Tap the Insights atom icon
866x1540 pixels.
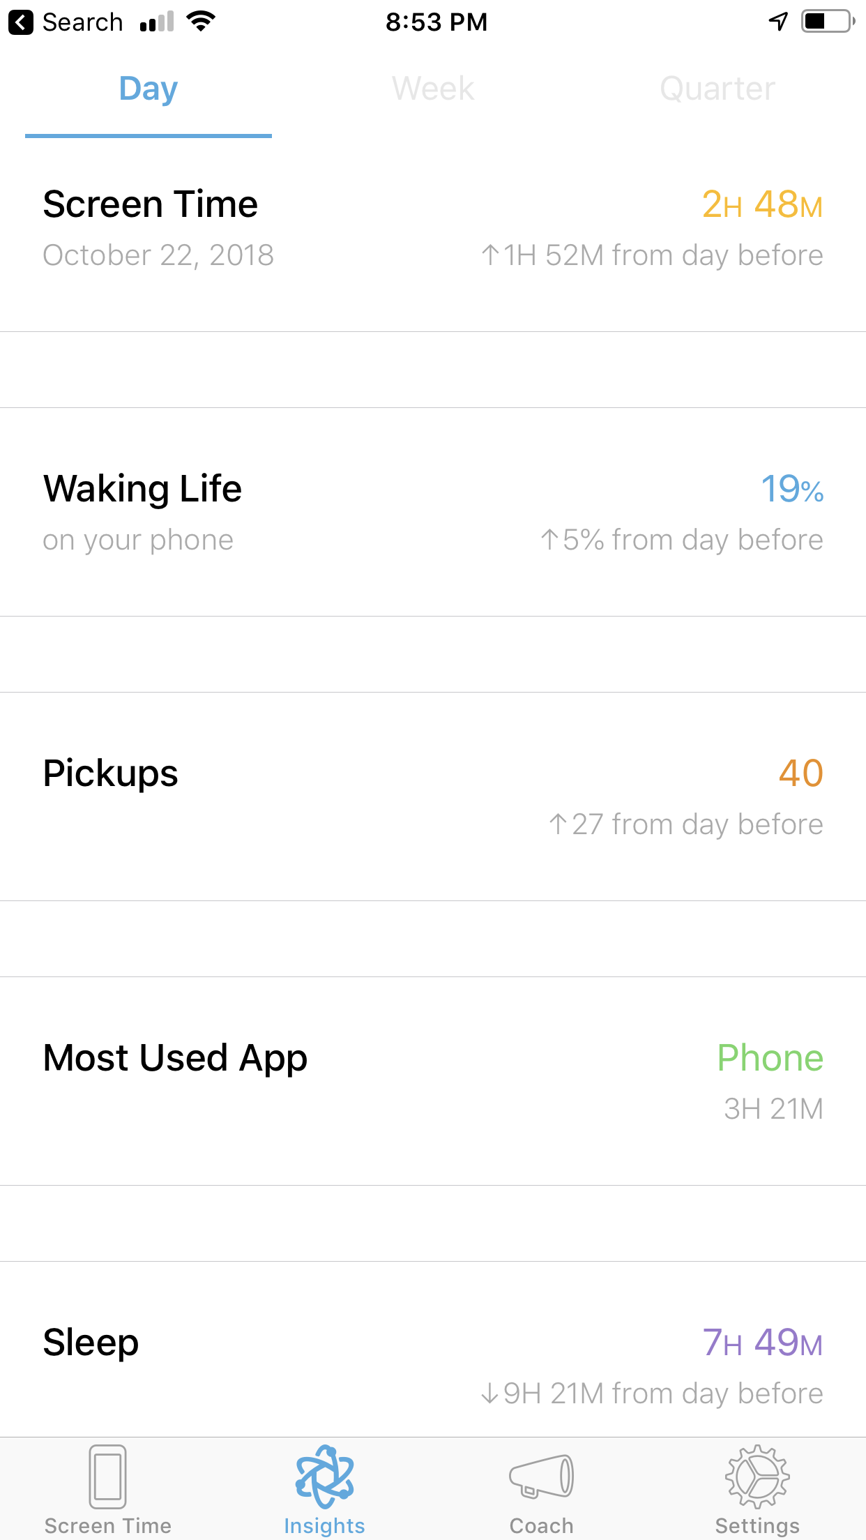tap(324, 1477)
